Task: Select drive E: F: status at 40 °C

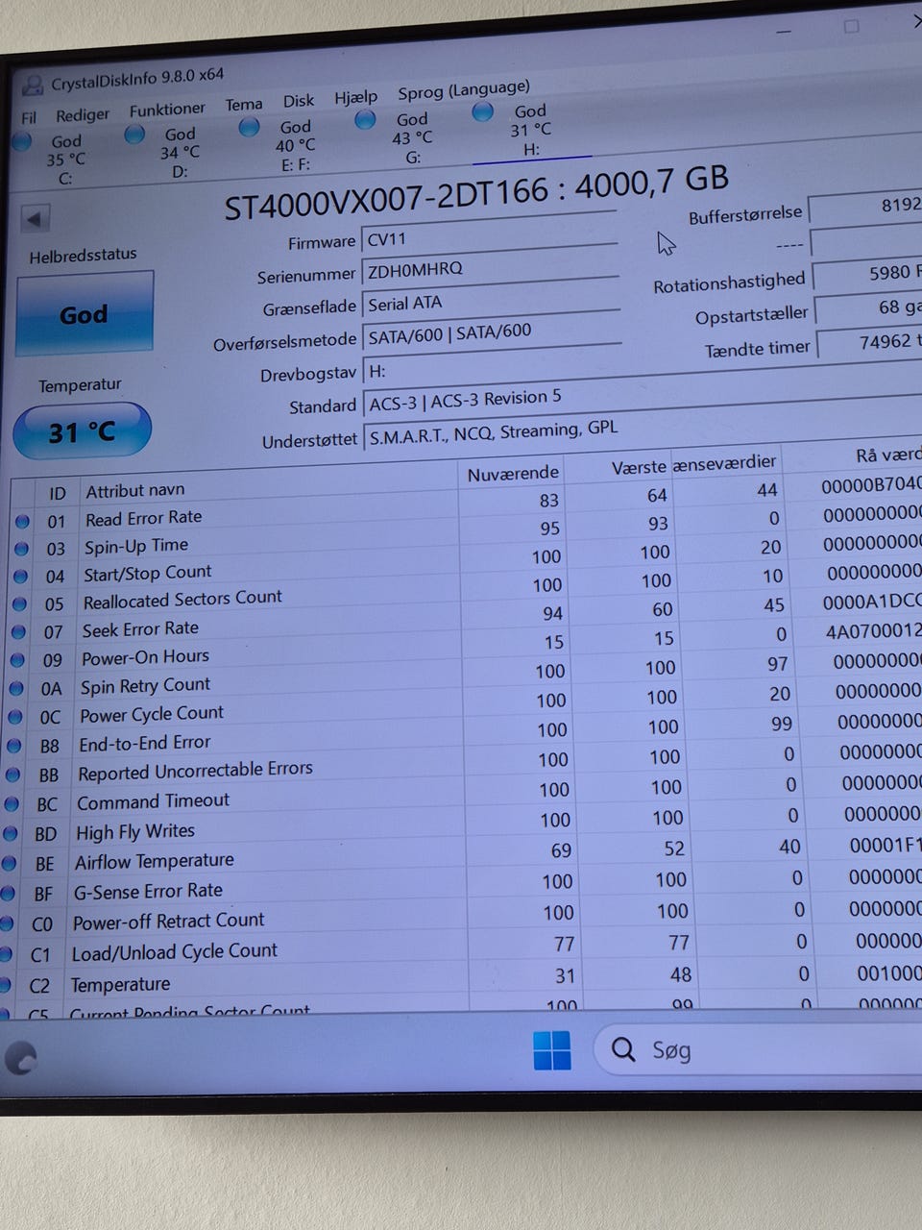Action: [295, 145]
